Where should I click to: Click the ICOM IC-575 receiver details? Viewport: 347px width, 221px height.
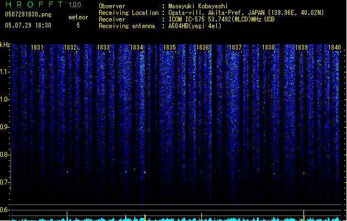pos(221,19)
